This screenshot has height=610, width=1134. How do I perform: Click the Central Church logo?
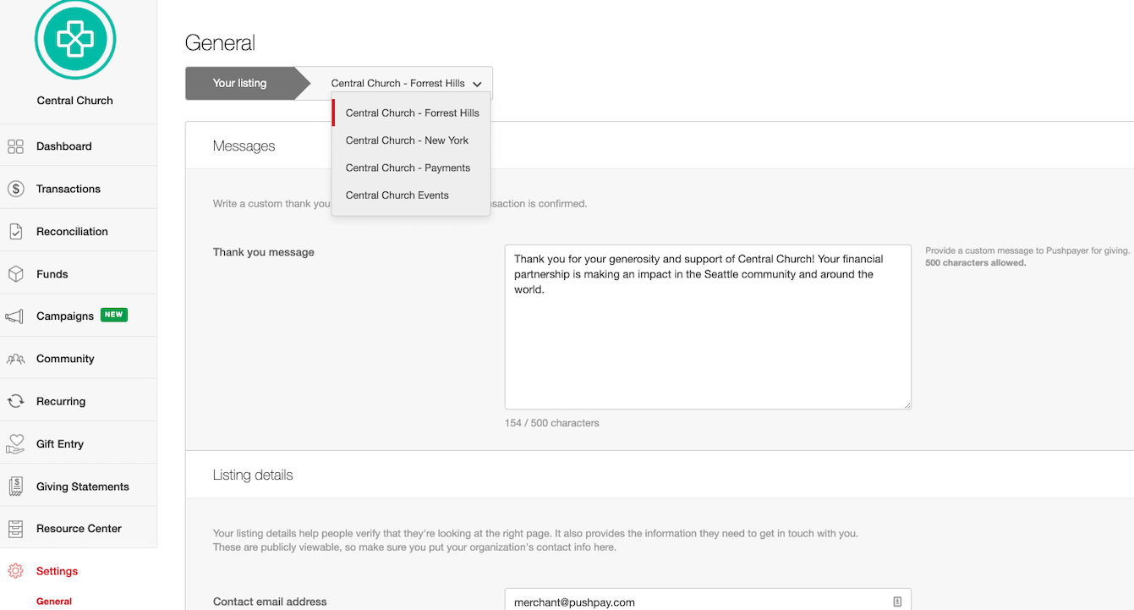click(74, 40)
